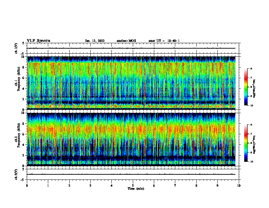Image resolution: width=269 pixels, height=208 pixels.
Task: Click inside the ch.1 spectrogram panel
Action: click(x=131, y=83)
